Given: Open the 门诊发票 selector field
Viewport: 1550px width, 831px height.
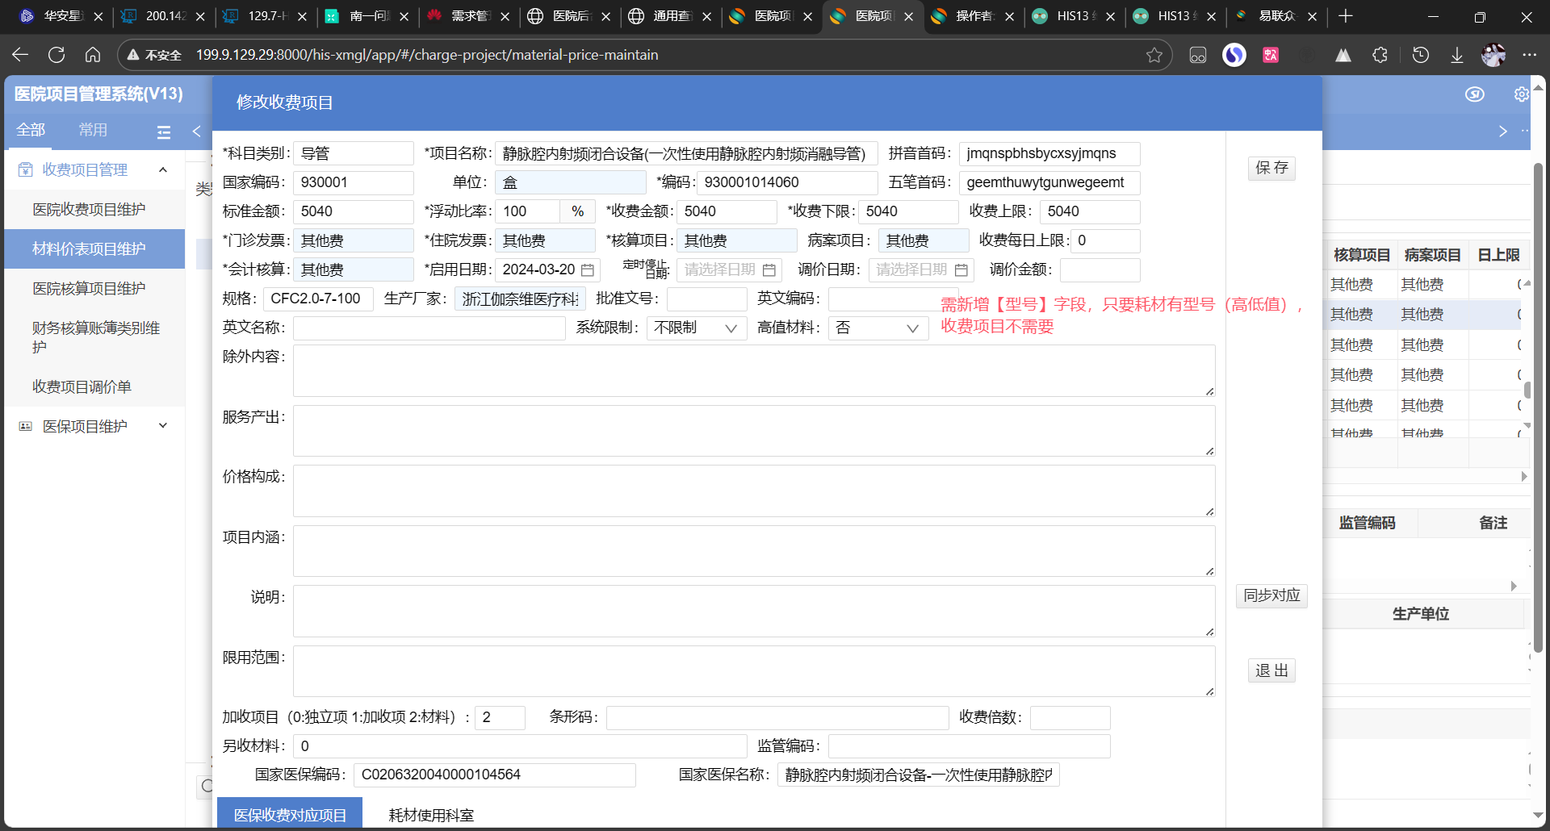Looking at the screenshot, I should tap(354, 240).
